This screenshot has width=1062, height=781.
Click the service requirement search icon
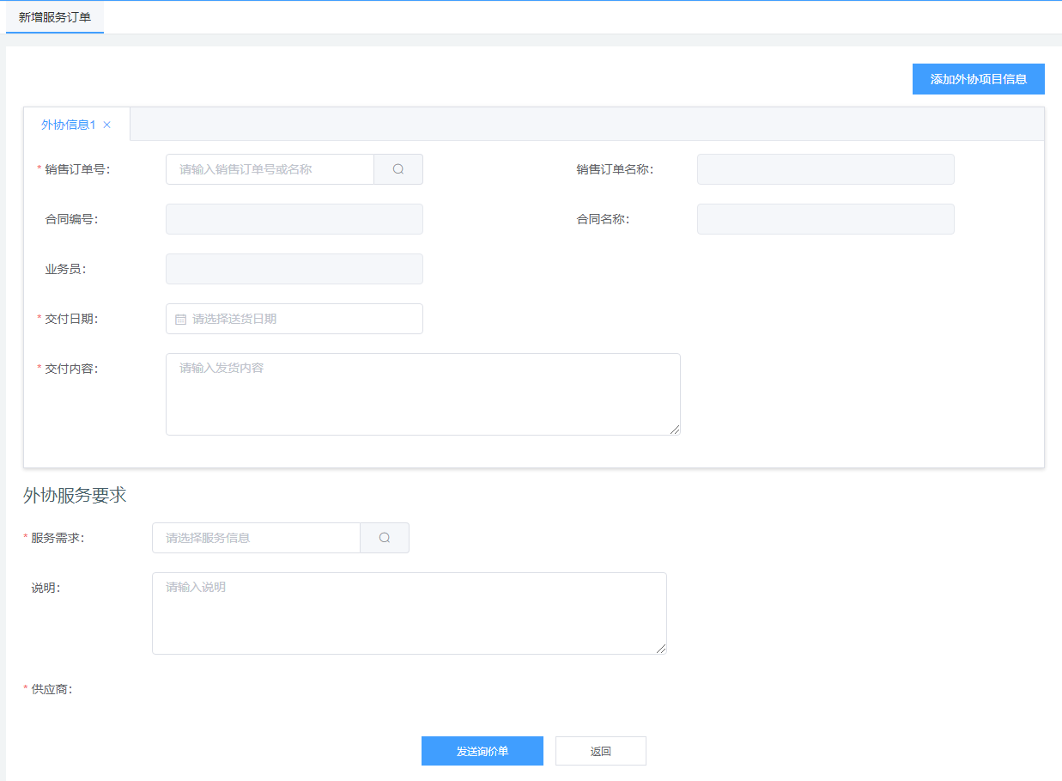385,538
